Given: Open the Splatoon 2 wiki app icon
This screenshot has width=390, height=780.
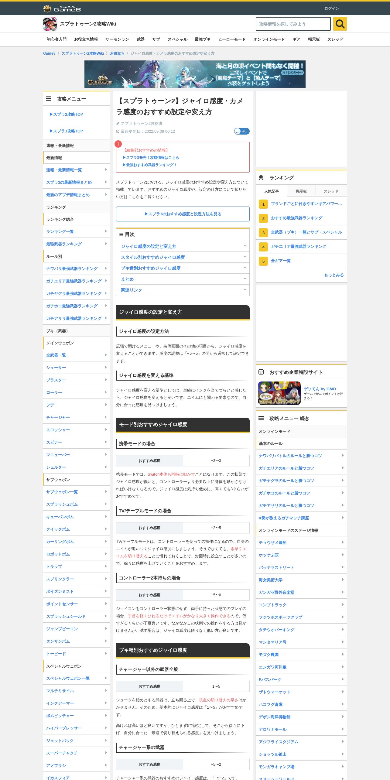Looking at the screenshot, I should pos(50,24).
